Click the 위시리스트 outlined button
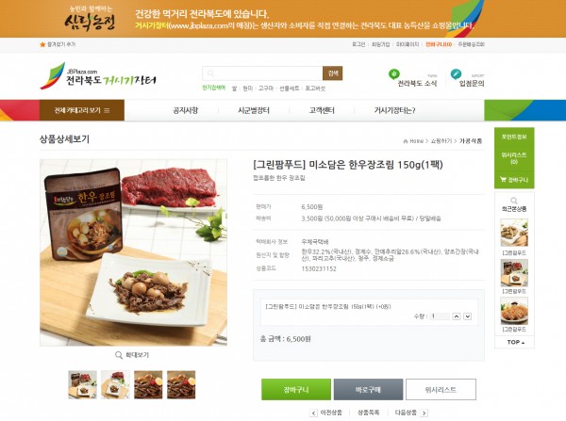Viewport: 566px width, 421px height. [441, 389]
